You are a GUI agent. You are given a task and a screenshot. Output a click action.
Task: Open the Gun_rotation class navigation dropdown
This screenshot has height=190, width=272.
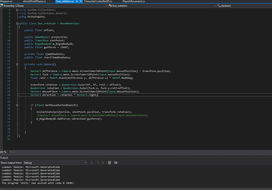[214, 6]
